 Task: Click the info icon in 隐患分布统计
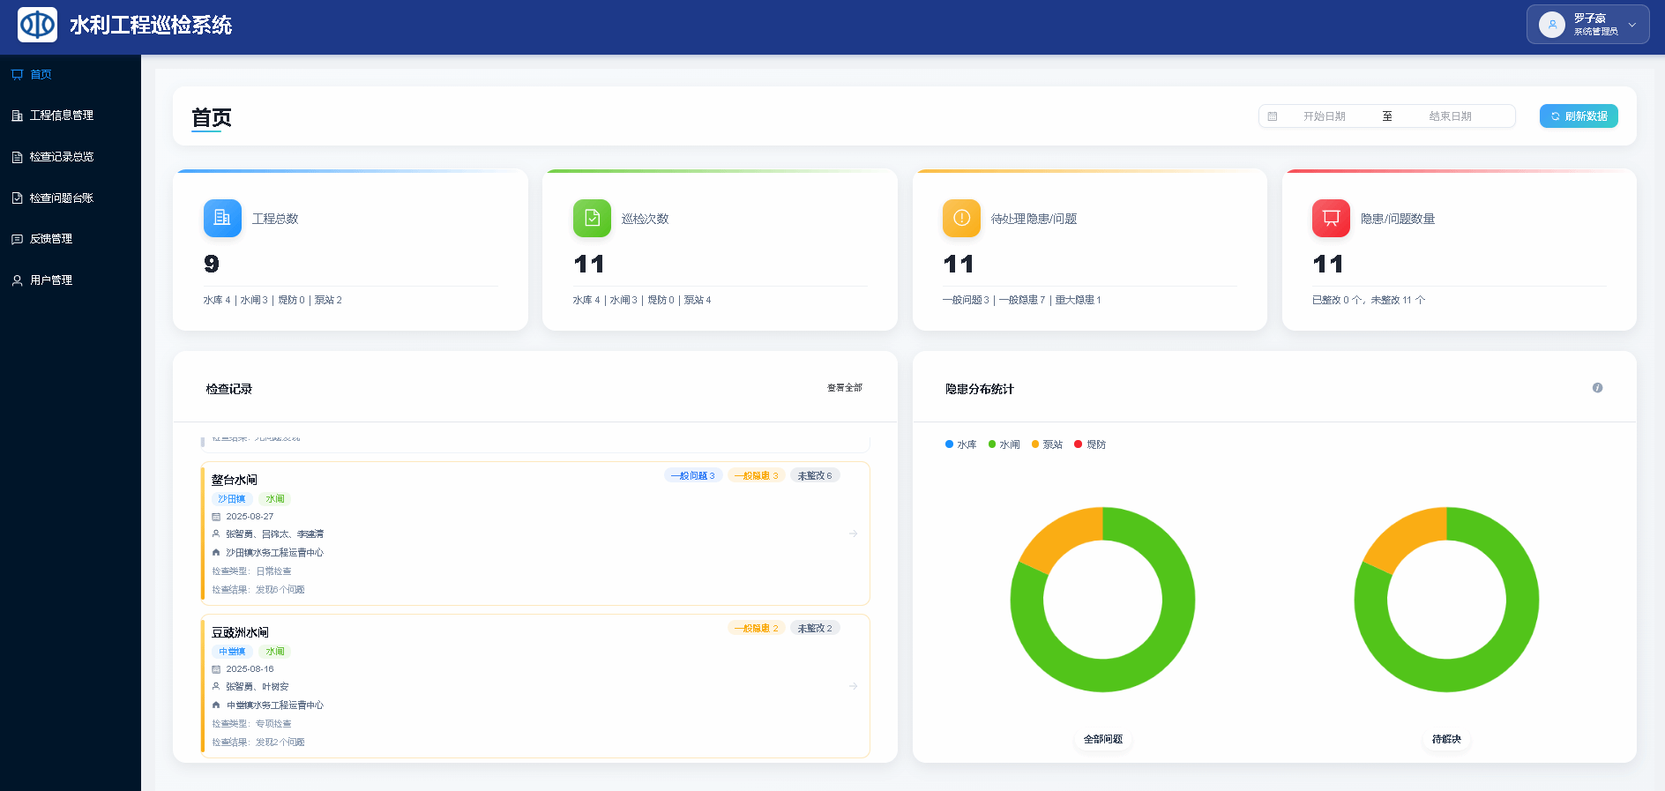1597,388
